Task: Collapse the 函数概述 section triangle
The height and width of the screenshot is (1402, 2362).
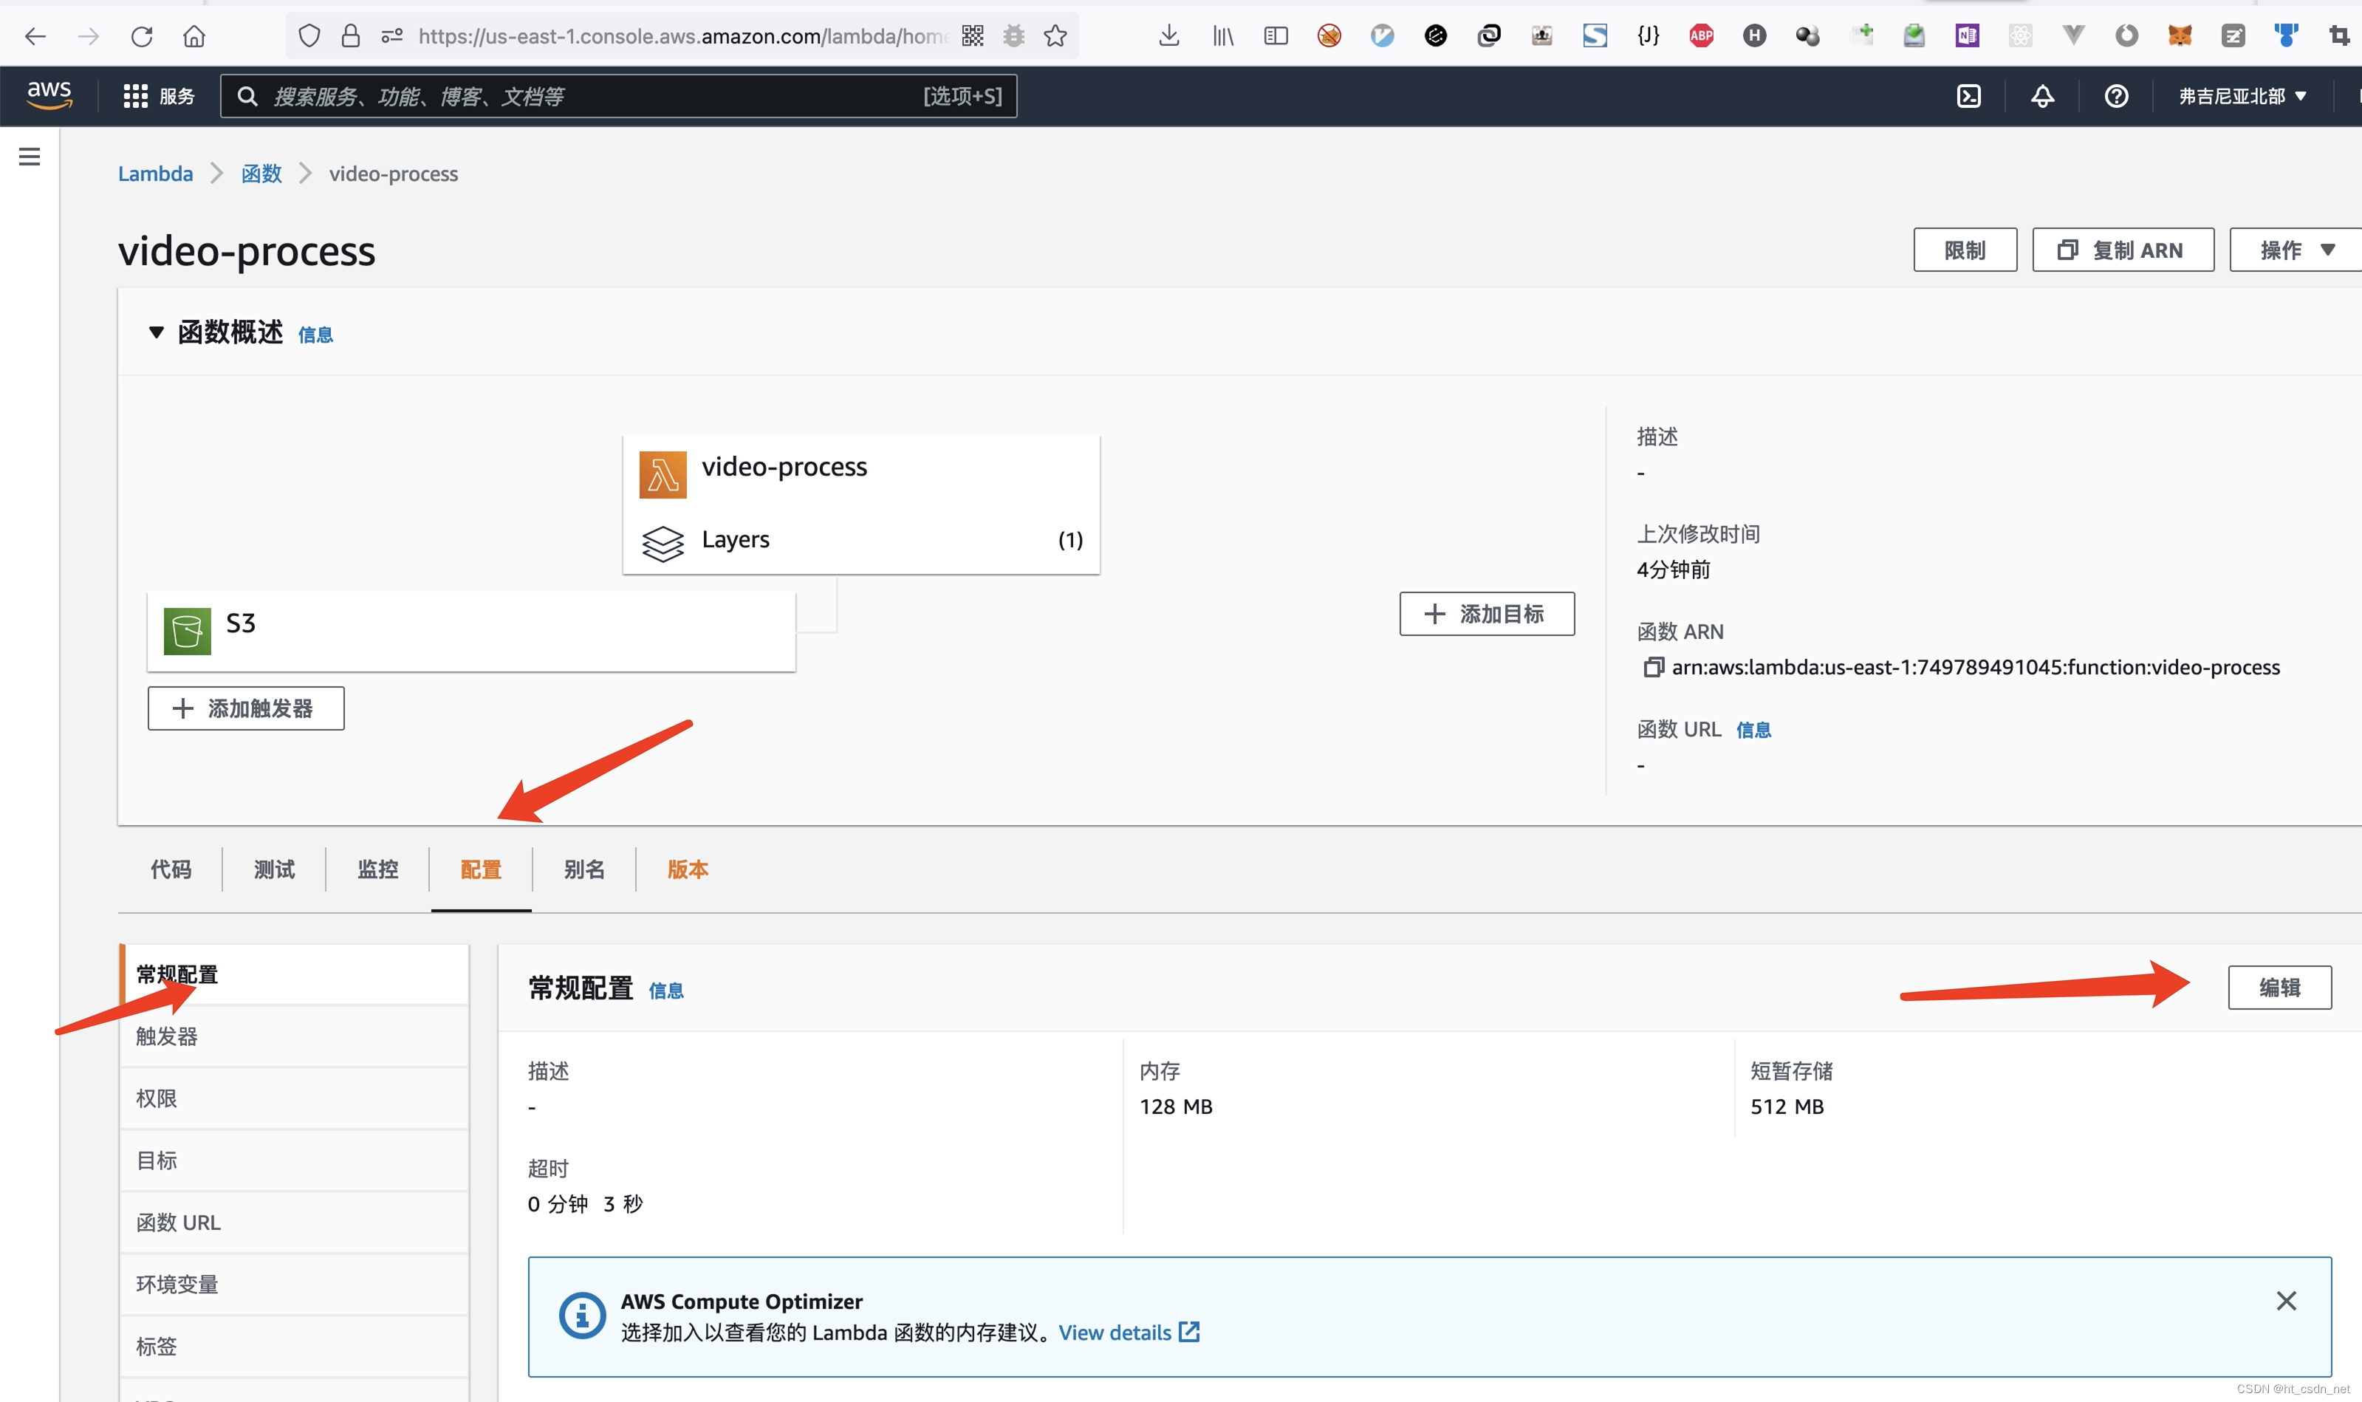Action: click(157, 332)
